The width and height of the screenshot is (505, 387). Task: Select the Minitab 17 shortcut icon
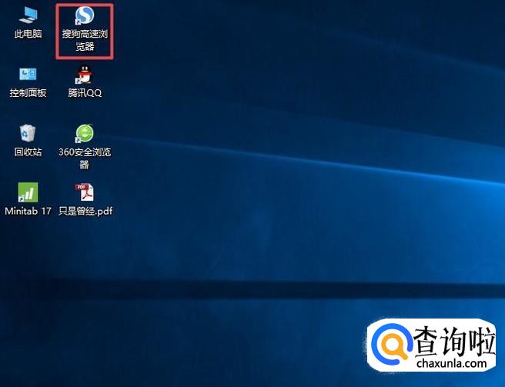[x=28, y=192]
